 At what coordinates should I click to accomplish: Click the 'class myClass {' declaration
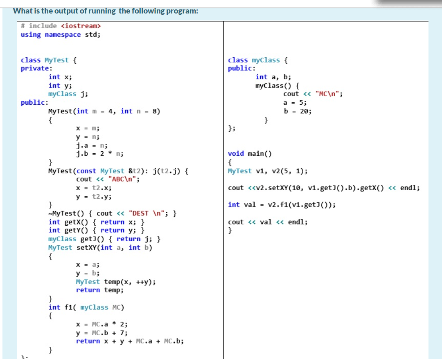coord(258,60)
